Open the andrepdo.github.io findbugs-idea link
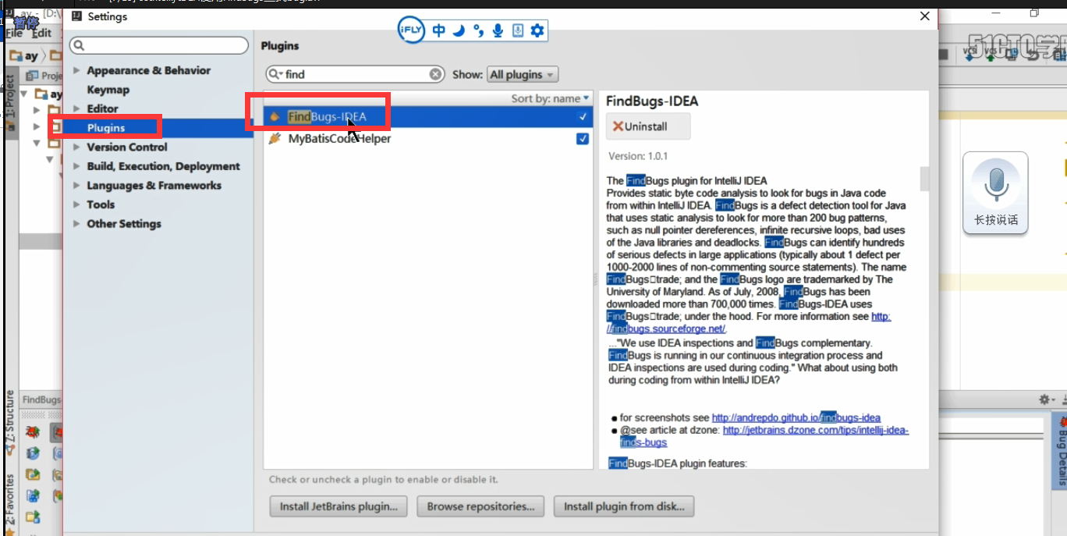The height and width of the screenshot is (536, 1067). (x=796, y=417)
